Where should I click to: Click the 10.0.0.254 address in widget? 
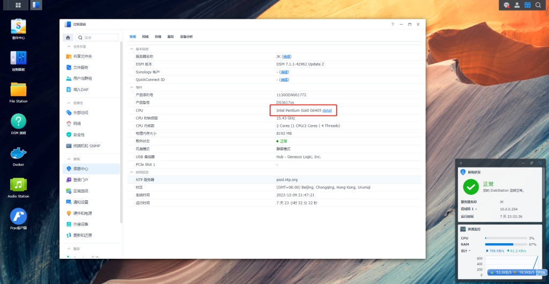pos(509,209)
